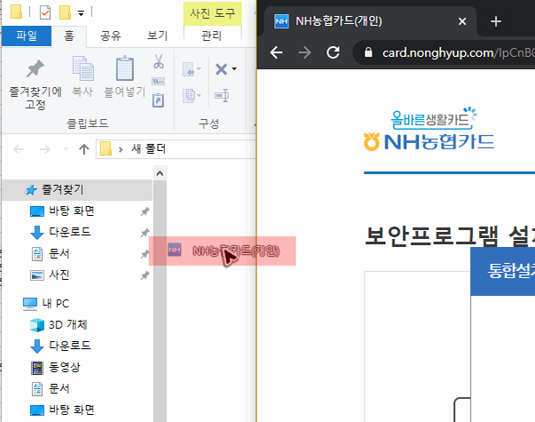Image resolution: width=535 pixels, height=422 pixels.
Task: Click the Rename icon in ribbon
Action: (x=222, y=95)
